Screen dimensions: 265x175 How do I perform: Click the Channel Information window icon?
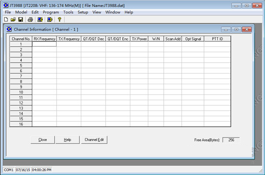click(x=9, y=30)
